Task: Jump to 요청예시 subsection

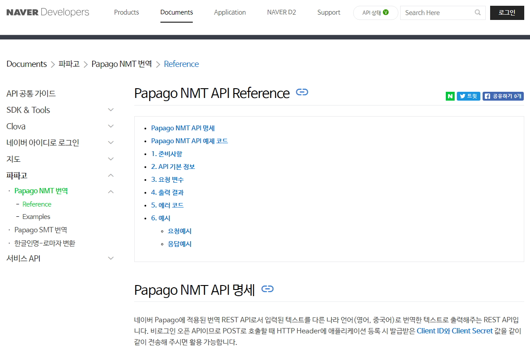Action: tap(180, 231)
